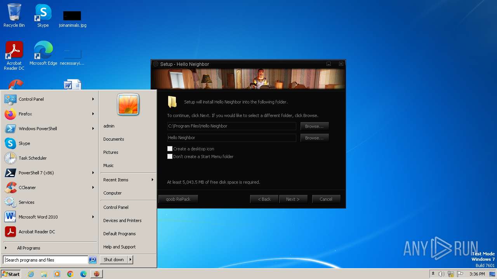Open CCleaner from Start menu

(x=50, y=188)
